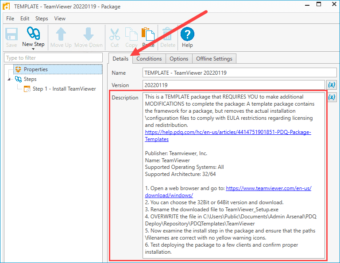Click the Save toolbar icon
Screen dimensions: 340x263
11,34
